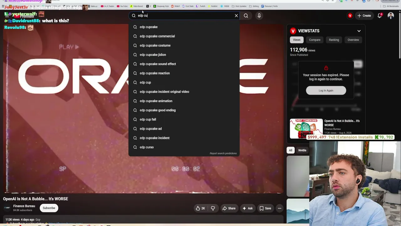Select 'edp cupcake reaction' suggestion
Viewport: 401px width, 226px height.
pyautogui.click(x=184, y=73)
